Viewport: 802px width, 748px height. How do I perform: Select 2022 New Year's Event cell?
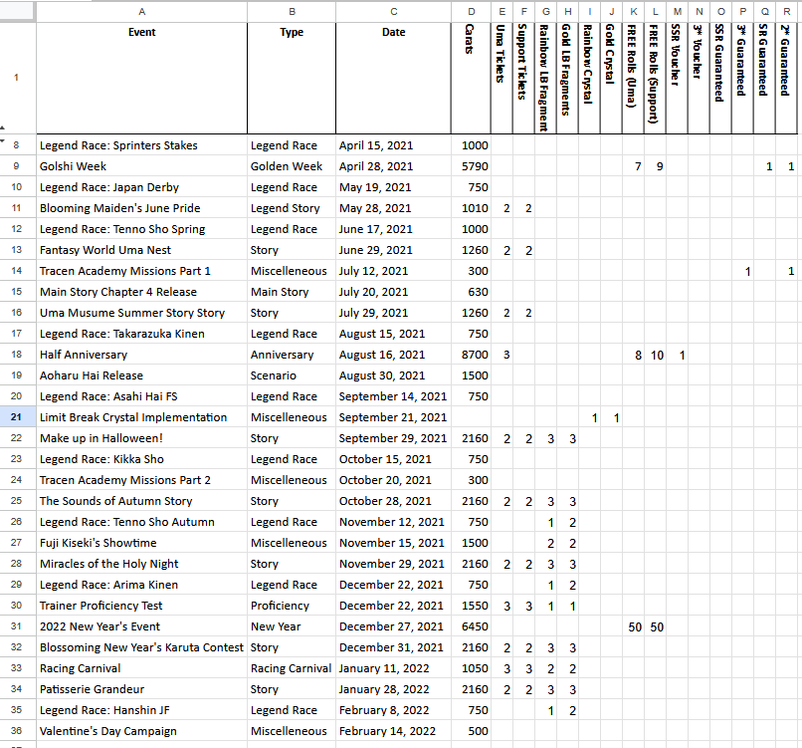tap(141, 626)
